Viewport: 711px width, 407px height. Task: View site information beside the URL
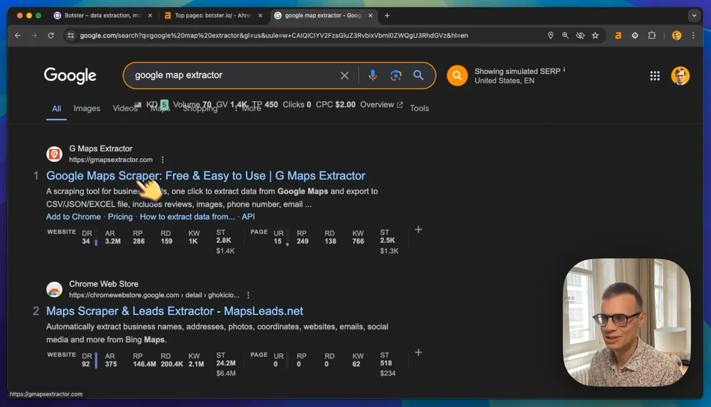coord(70,36)
